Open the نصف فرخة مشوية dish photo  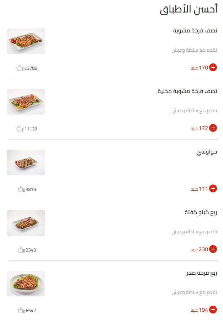(26, 41)
